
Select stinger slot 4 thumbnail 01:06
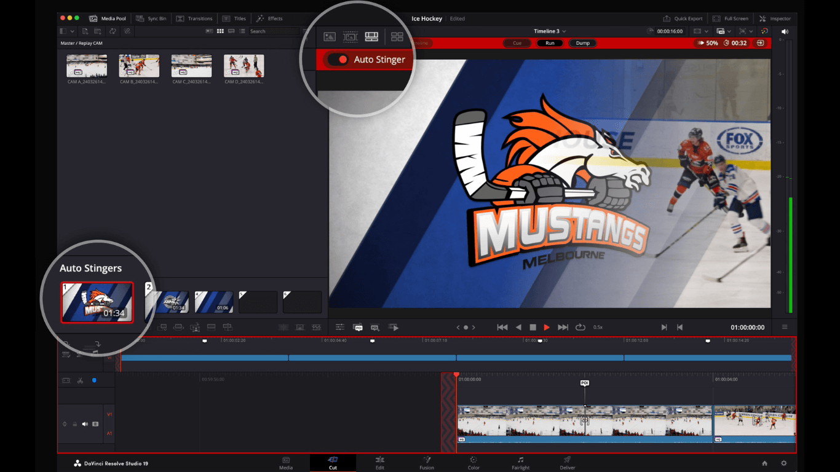214,302
